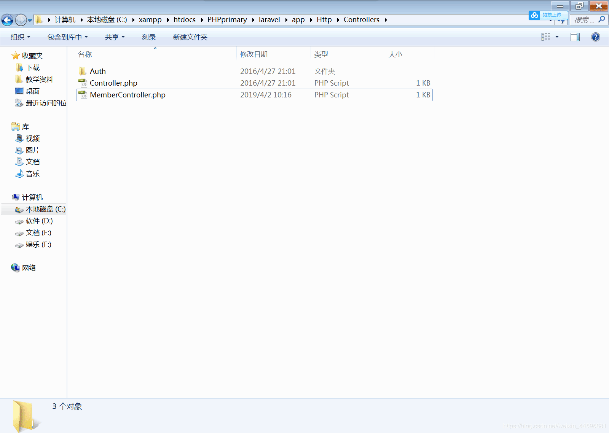Screen dimensions: 609x433
Task: Open the Favorites star icon
Action: [16, 56]
